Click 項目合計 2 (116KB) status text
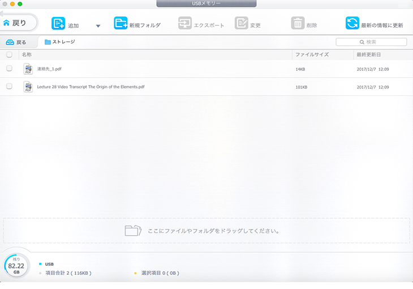Viewport: 413px width, 289px height. pos(68,273)
